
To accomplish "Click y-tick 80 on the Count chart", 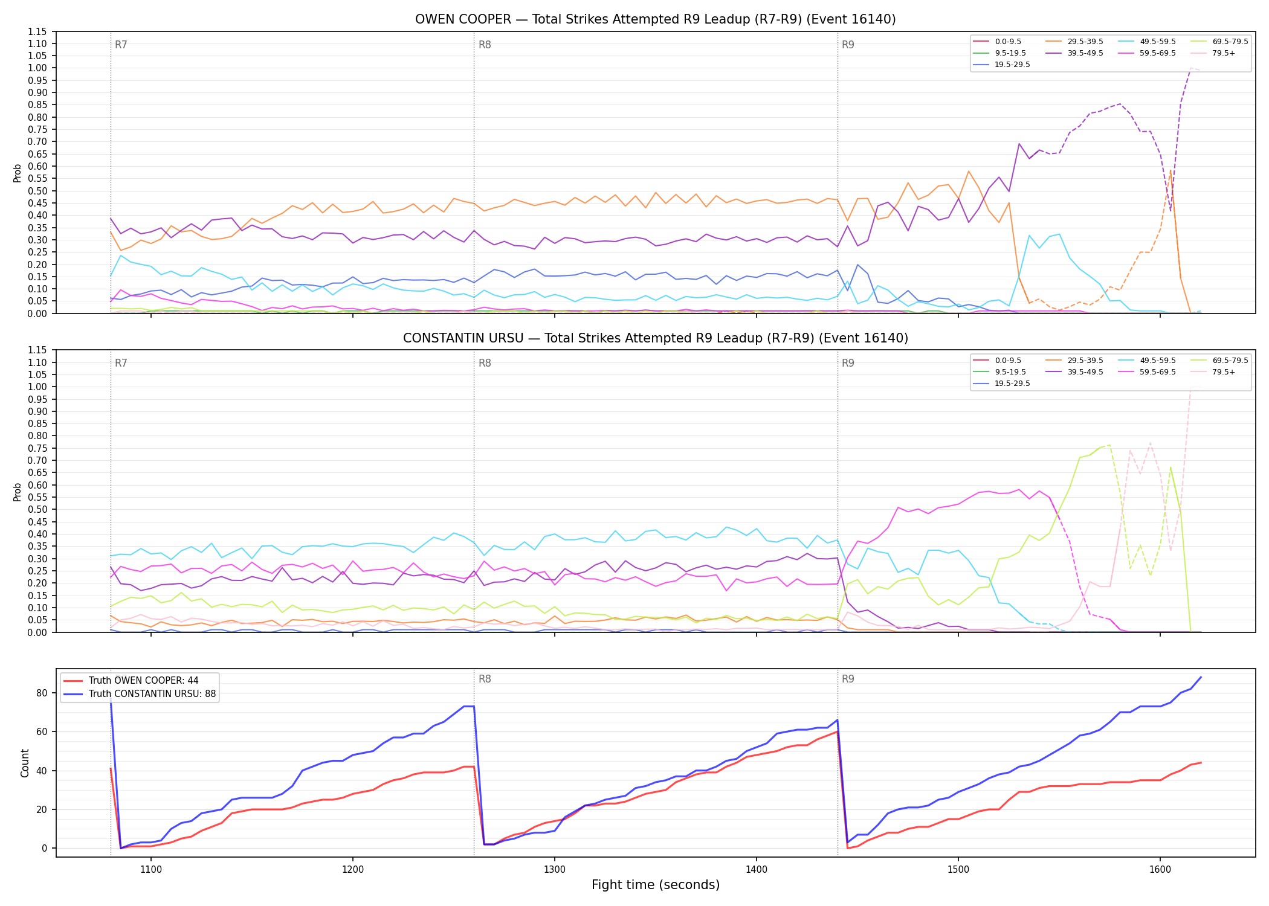I will pos(42,693).
